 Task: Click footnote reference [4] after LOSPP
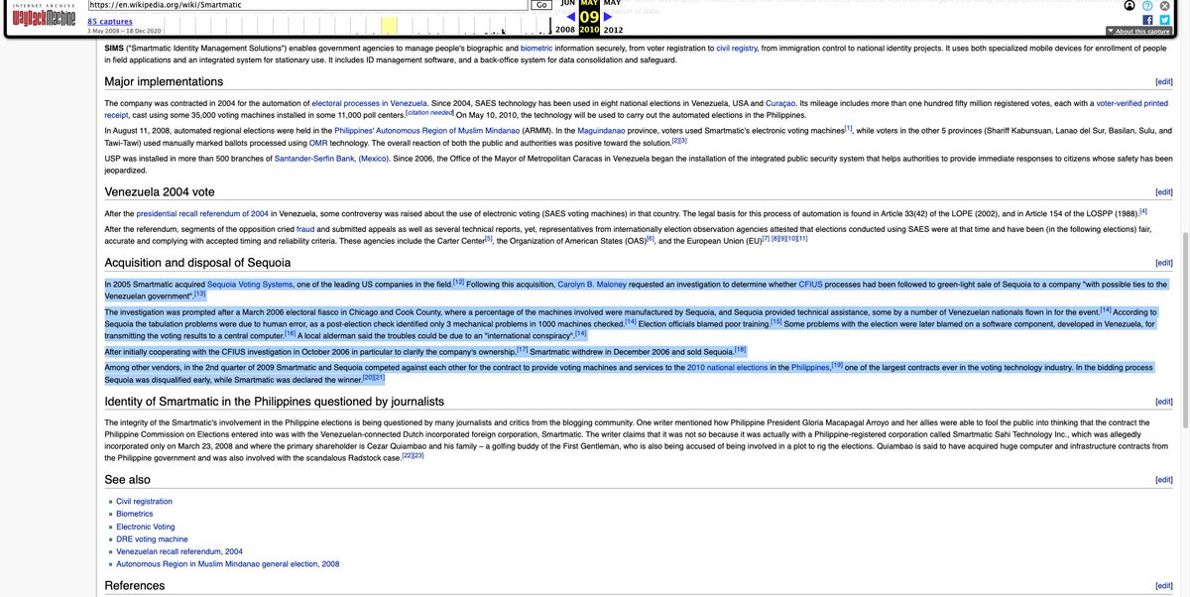coord(1143,210)
